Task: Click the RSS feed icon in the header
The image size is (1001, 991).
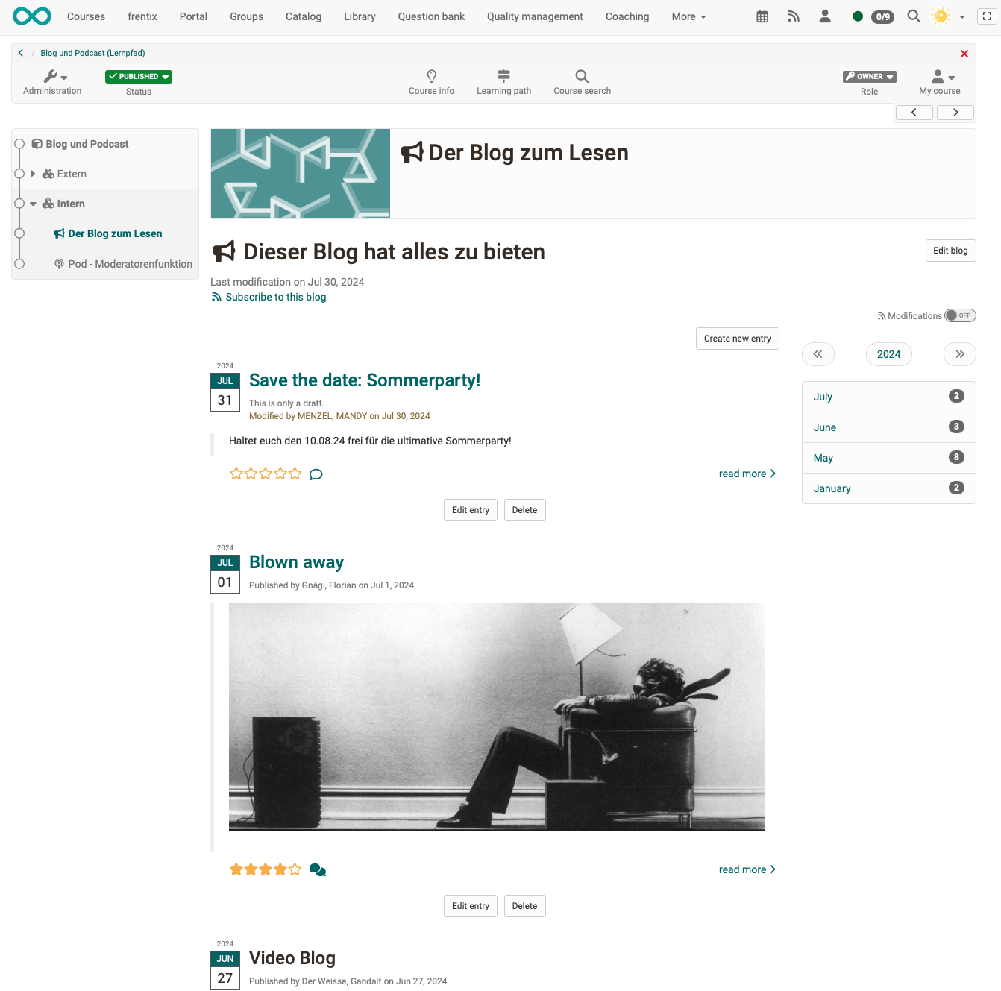Action: pos(793,16)
